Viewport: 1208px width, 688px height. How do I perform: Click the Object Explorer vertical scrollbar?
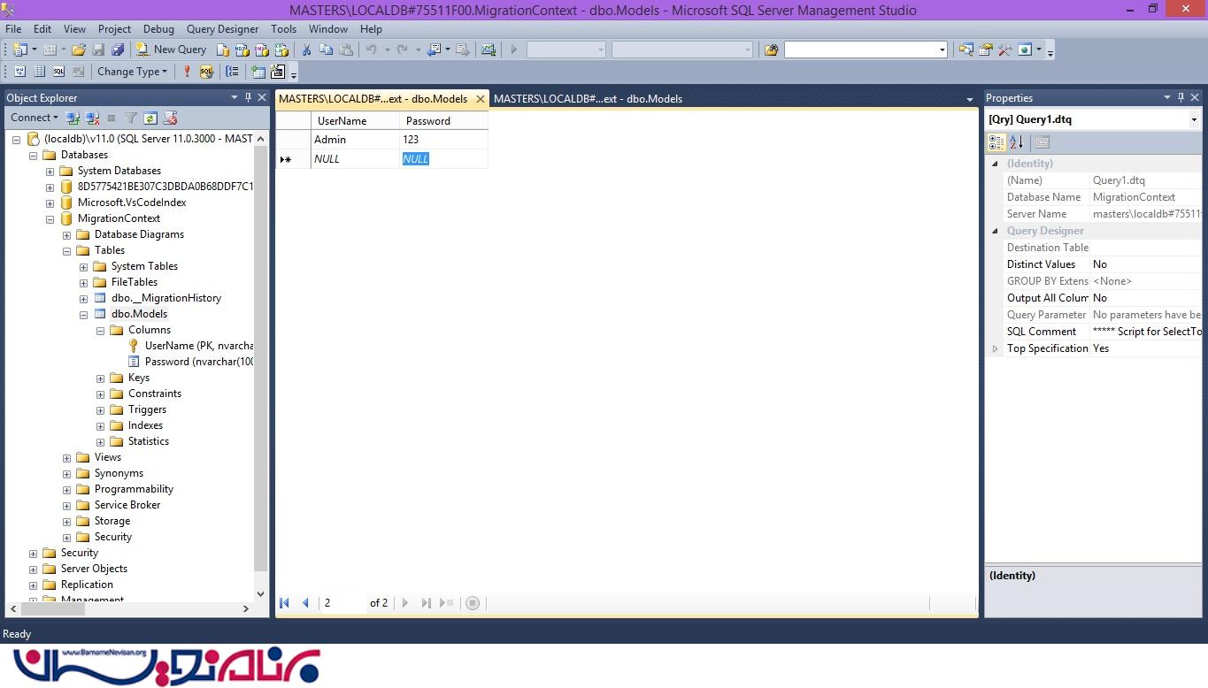point(260,354)
